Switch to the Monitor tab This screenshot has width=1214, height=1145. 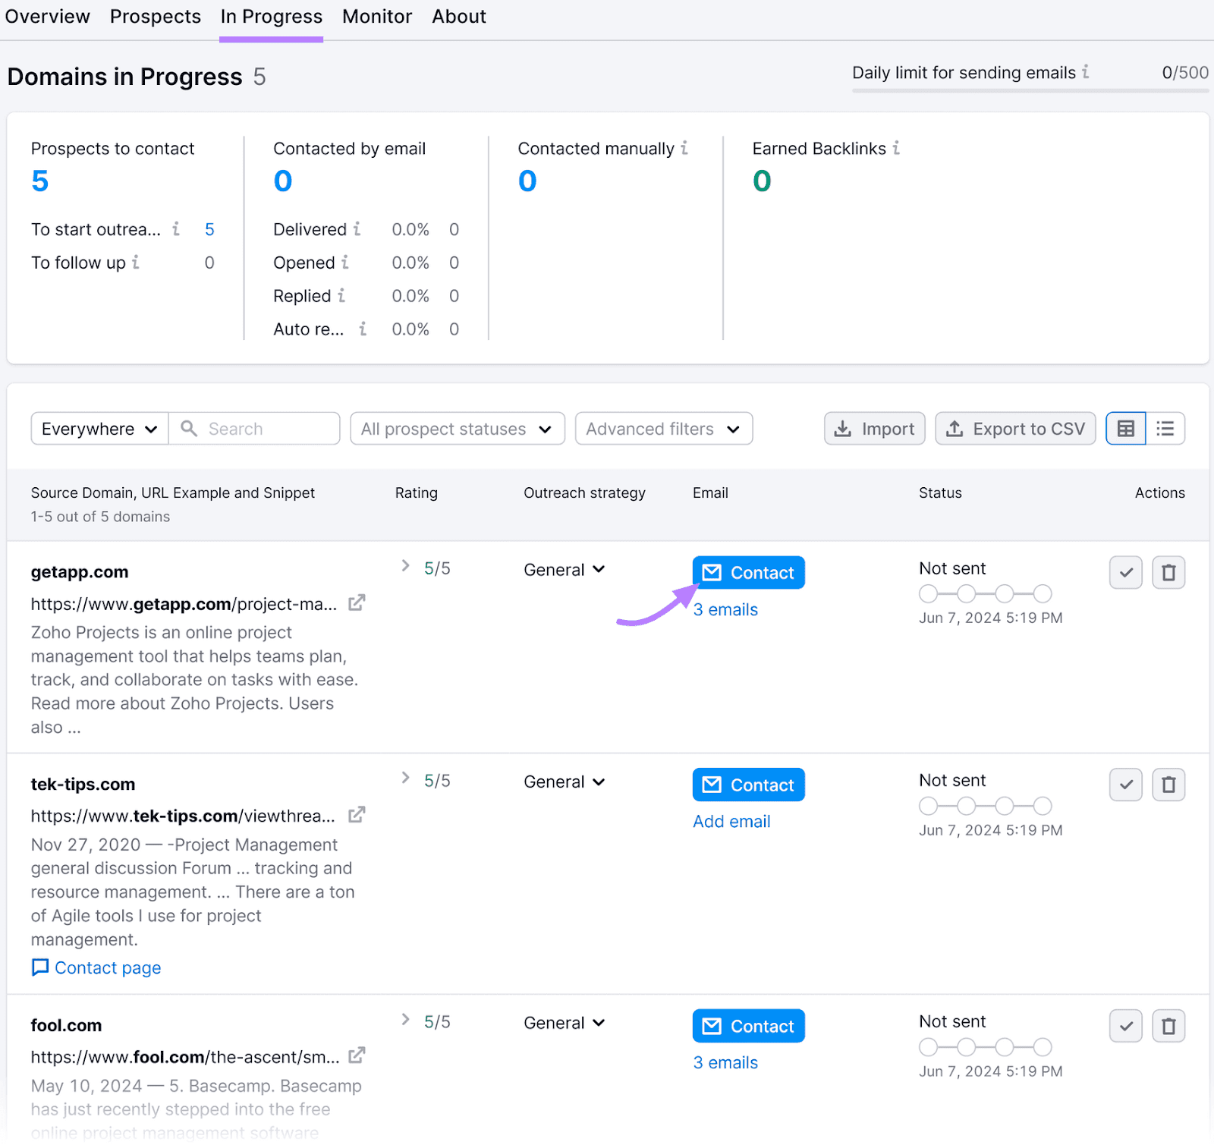point(376,16)
